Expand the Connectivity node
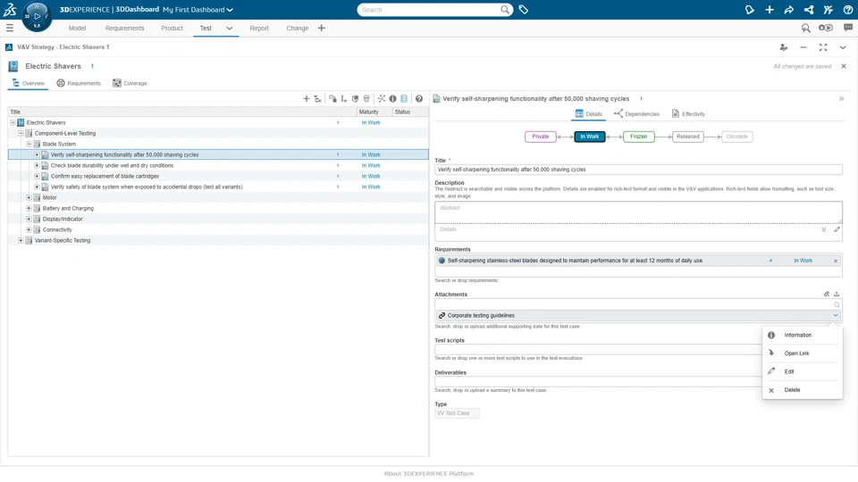The height and width of the screenshot is (482, 858). (29, 229)
